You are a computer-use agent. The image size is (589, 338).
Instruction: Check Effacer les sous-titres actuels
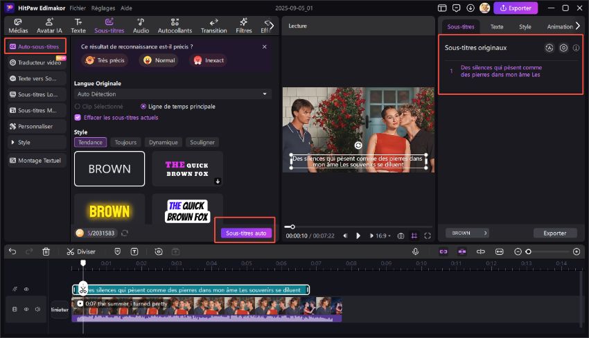tap(78, 118)
